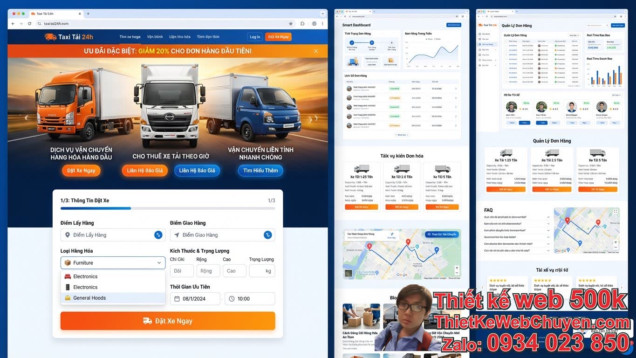Click the navigation arrow icon in Điểm Giao Hàng field

click(x=177, y=234)
